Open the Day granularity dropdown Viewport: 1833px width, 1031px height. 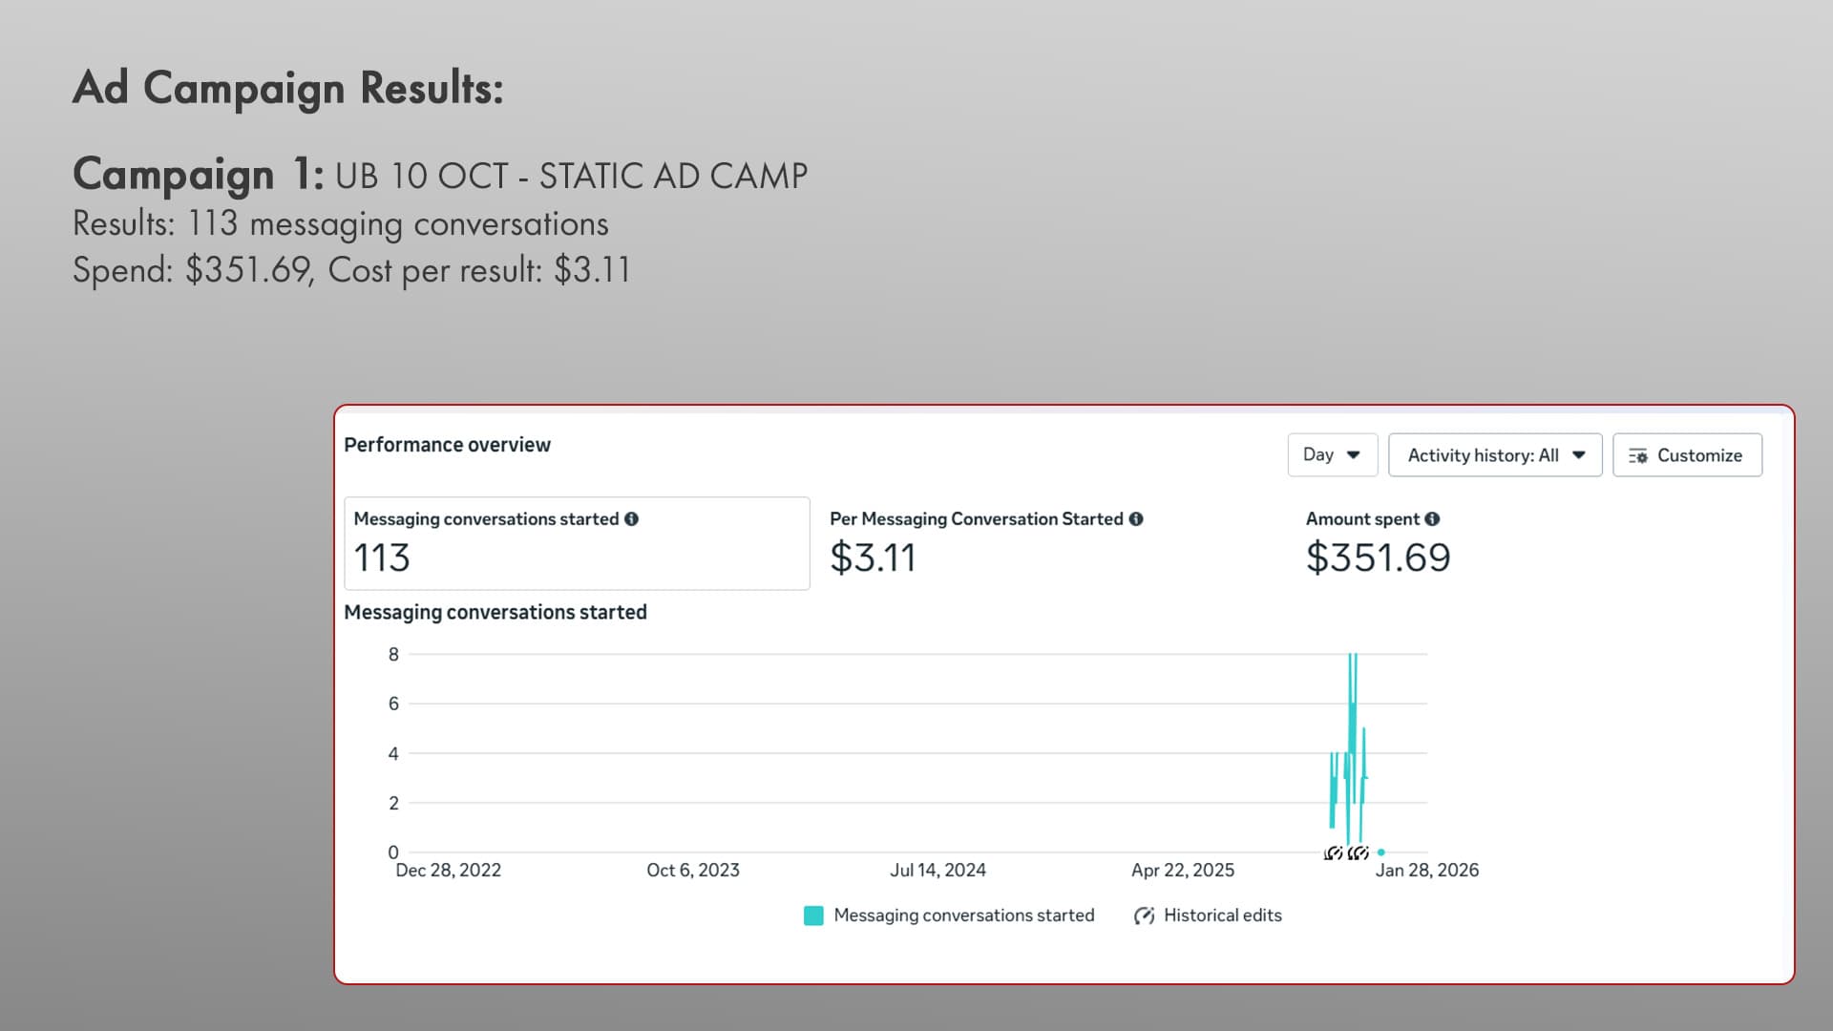click(x=1332, y=455)
